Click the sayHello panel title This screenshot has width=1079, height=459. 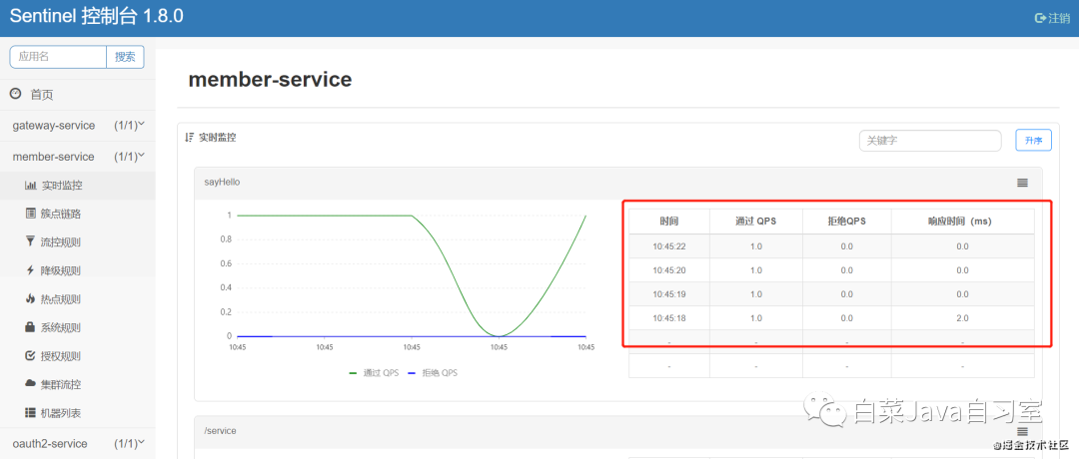[222, 182]
